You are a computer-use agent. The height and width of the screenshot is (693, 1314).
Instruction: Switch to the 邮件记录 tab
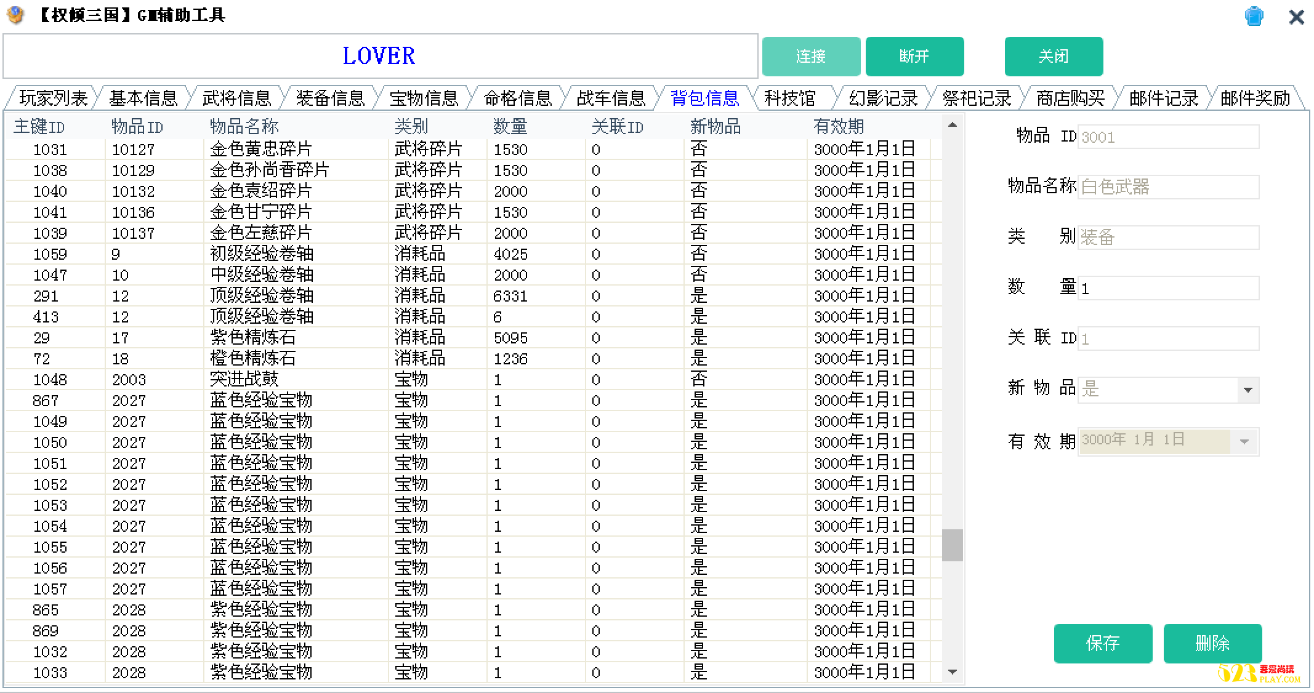(1164, 98)
